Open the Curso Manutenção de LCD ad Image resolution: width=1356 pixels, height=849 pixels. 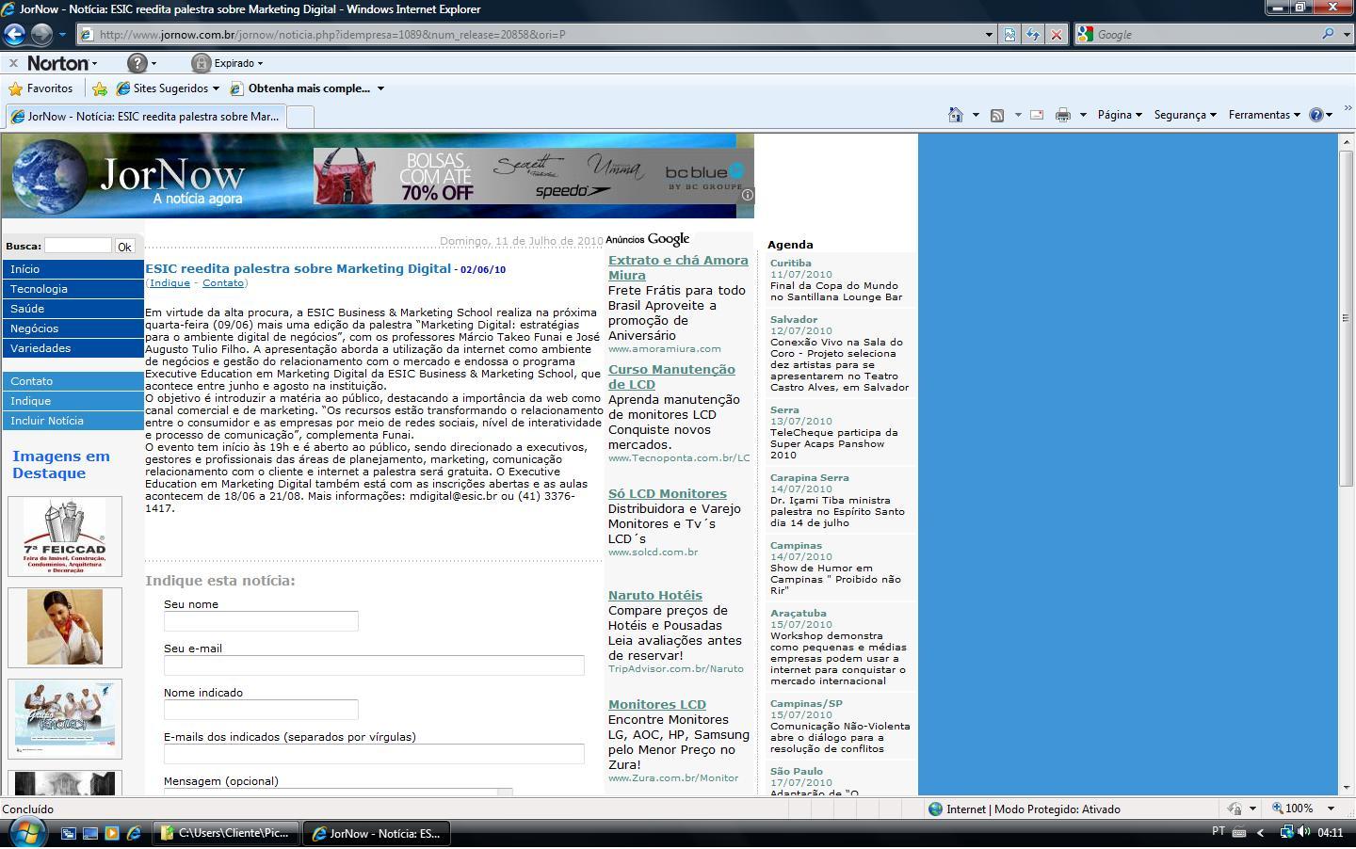point(671,377)
